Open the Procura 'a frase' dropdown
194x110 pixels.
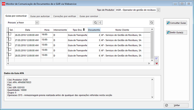click(37, 23)
